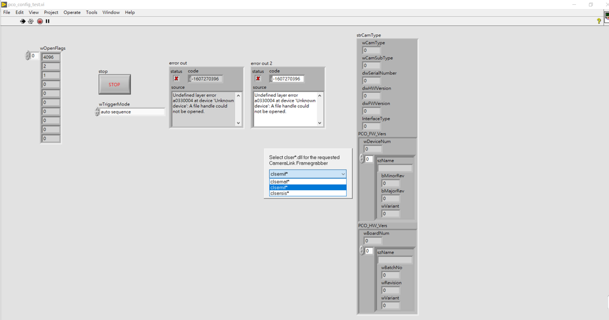This screenshot has height=320, width=609.
Task: Click the wOpenFlags array index stepper
Action: coord(27,56)
